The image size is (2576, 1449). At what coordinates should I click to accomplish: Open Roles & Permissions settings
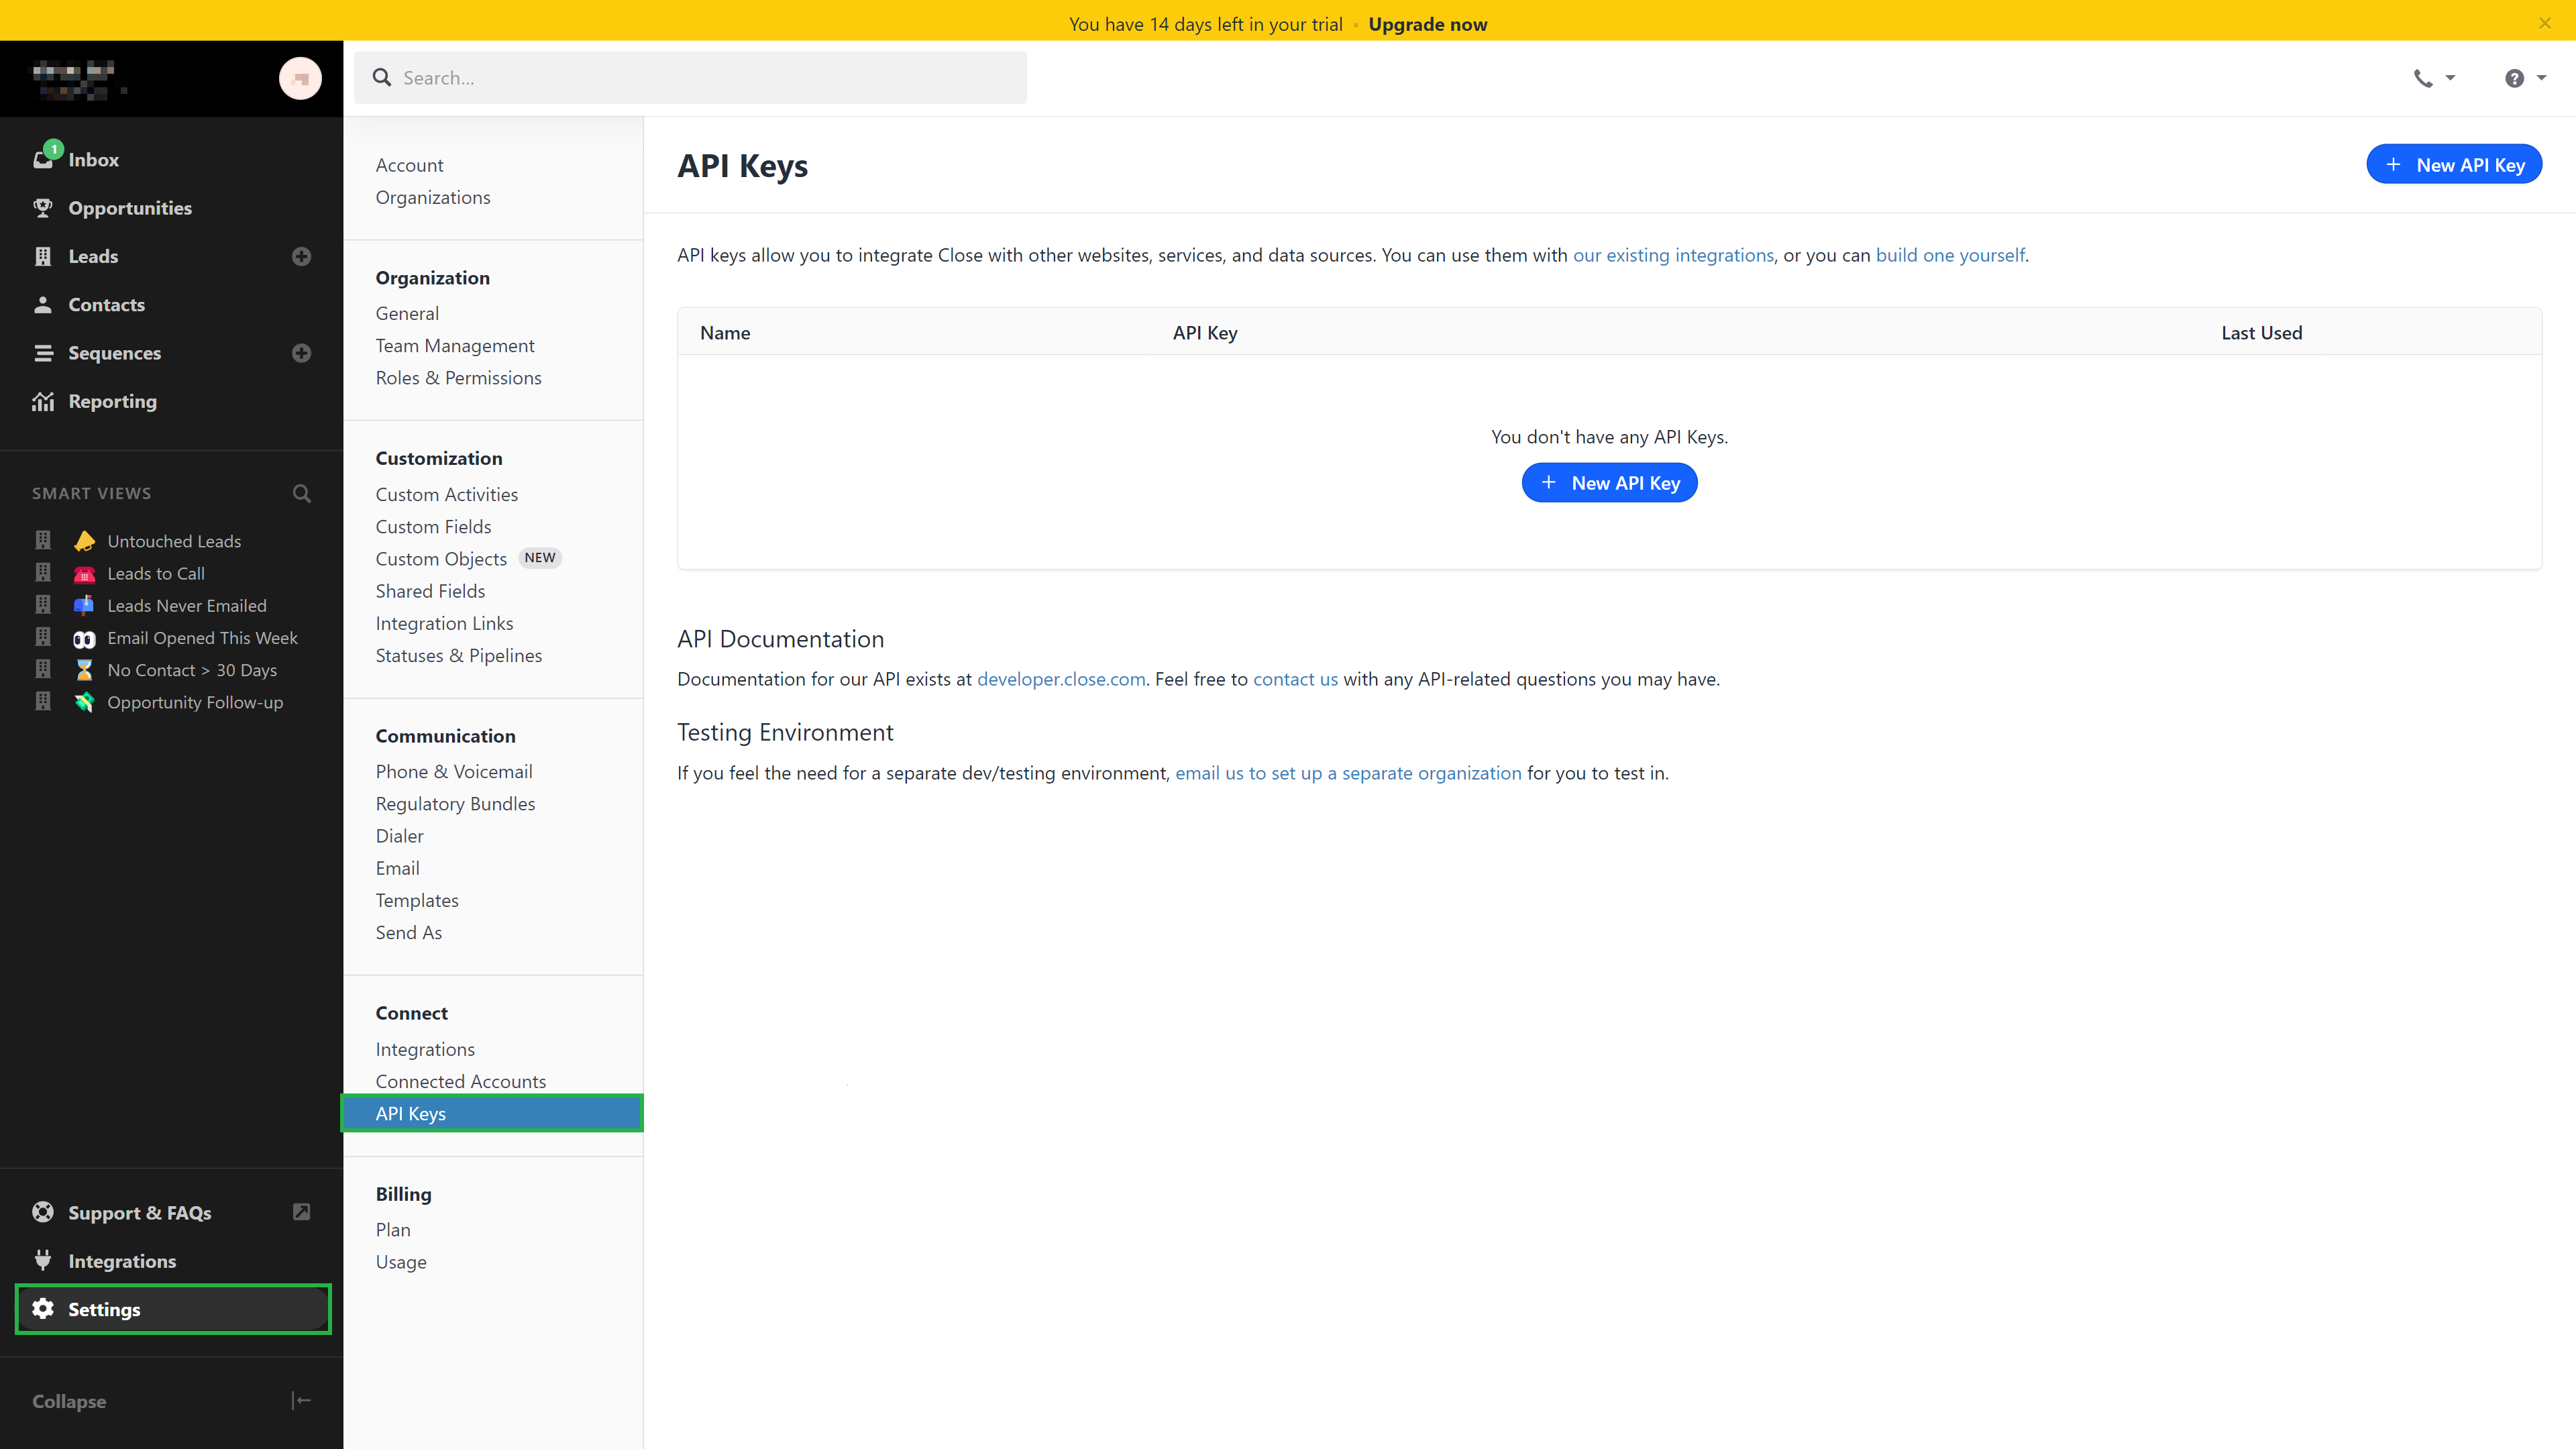(x=458, y=377)
